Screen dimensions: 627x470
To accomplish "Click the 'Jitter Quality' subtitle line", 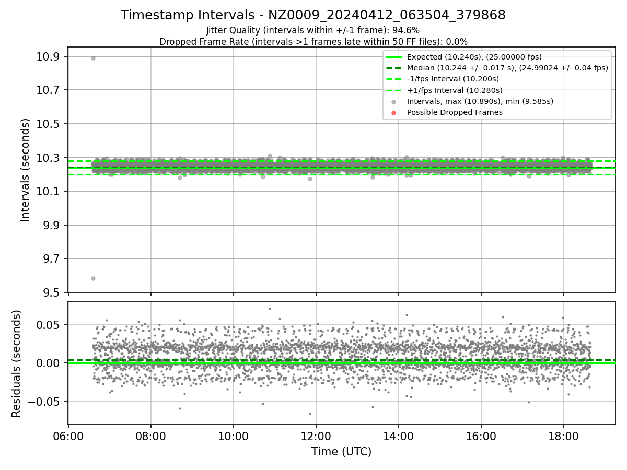I will click(x=313, y=30).
